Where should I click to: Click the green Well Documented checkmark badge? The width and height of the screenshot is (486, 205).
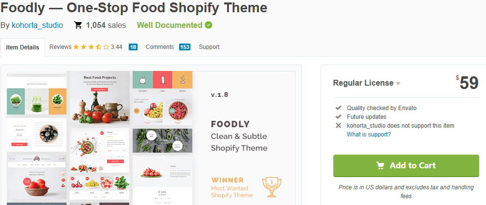pos(208,25)
